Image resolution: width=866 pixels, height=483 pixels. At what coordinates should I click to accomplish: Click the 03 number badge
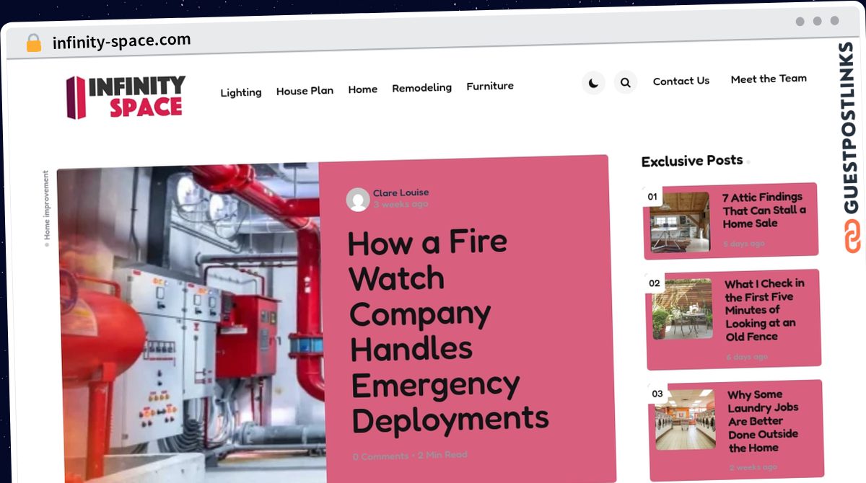click(657, 394)
